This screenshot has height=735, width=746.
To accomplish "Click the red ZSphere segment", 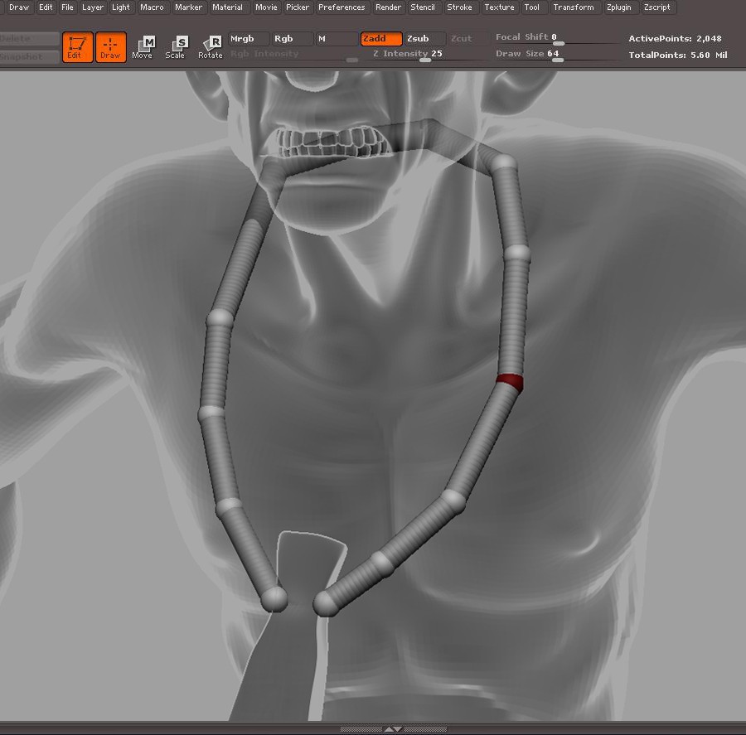I will point(510,381).
